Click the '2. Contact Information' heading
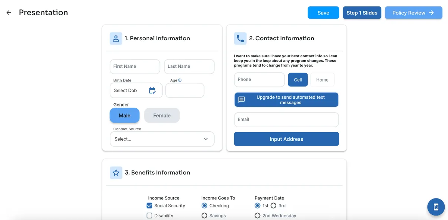 (281, 38)
